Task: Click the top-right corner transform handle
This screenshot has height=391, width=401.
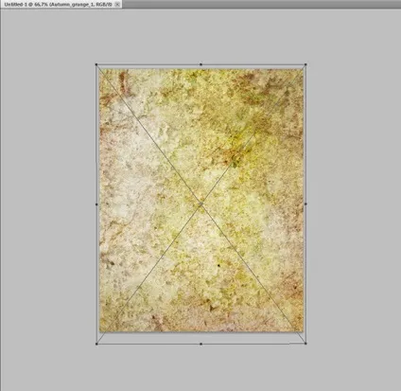Action: [305, 64]
